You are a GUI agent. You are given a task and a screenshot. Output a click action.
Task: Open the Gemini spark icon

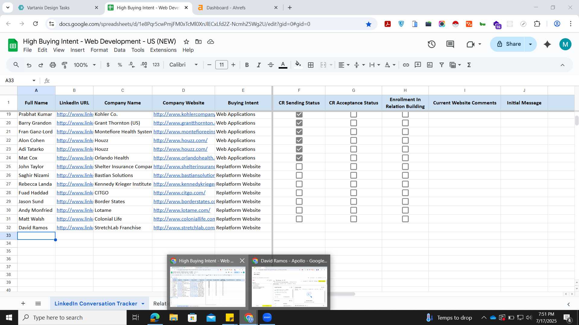coord(547,44)
